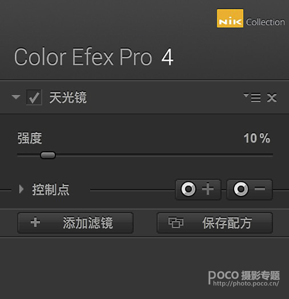Viewport: 289px width, 299px height.
Task: Click the overlapping squares icon beside 保存配方
Action: click(176, 223)
